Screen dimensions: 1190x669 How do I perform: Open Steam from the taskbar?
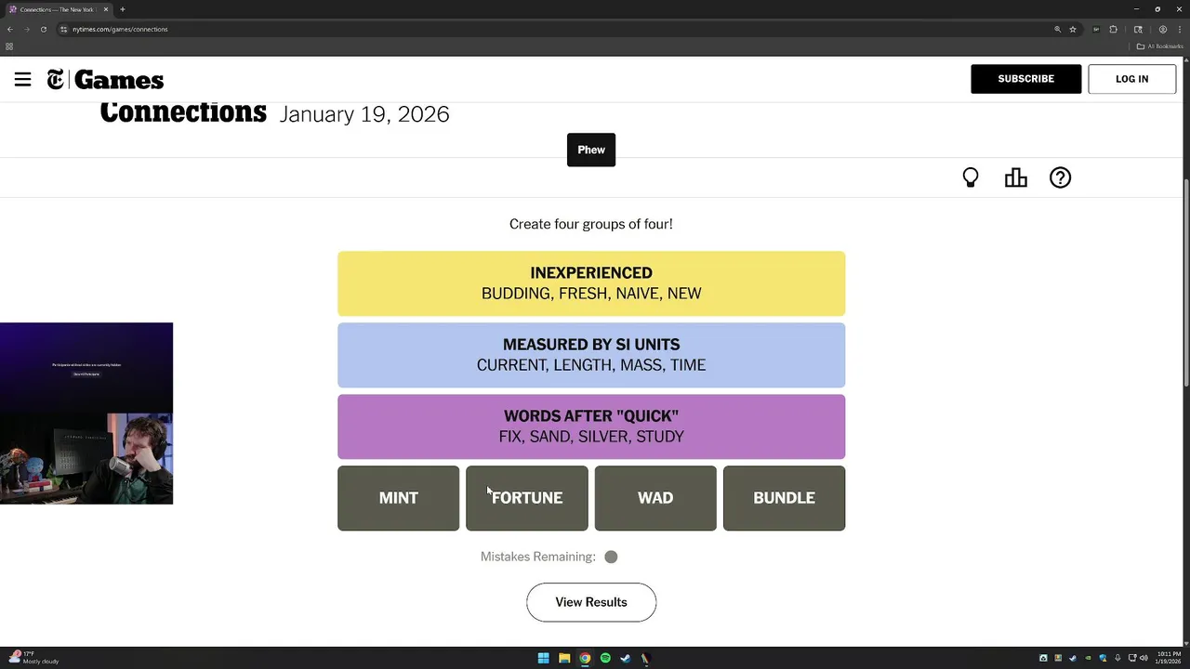coord(626,658)
